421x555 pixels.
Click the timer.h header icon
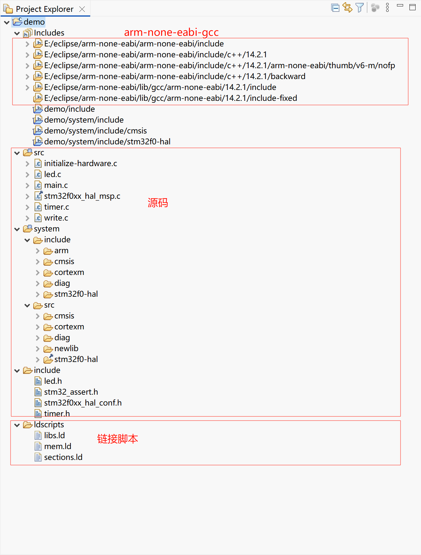(x=38, y=414)
